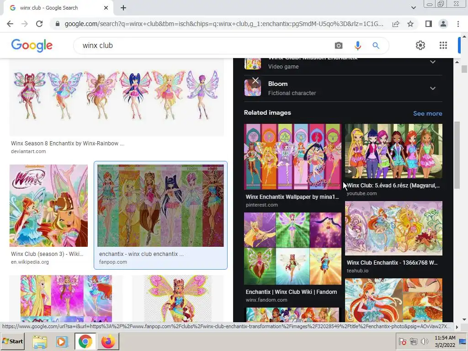Close the image preview panel with X
The image size is (468, 351).
click(x=255, y=80)
